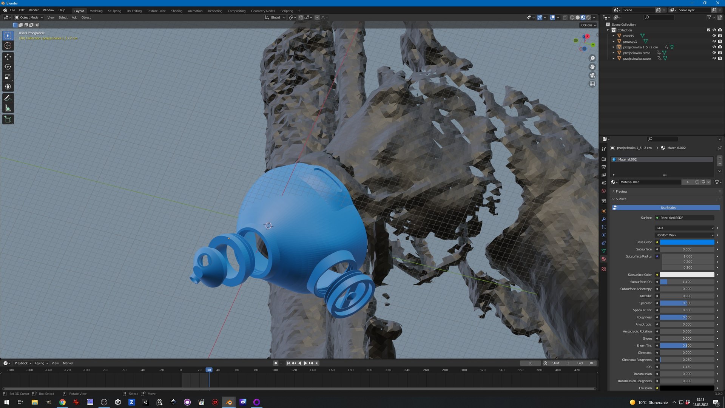
Task: Toggle visibility of przejsciowka zawor object
Action: pyautogui.click(x=714, y=59)
